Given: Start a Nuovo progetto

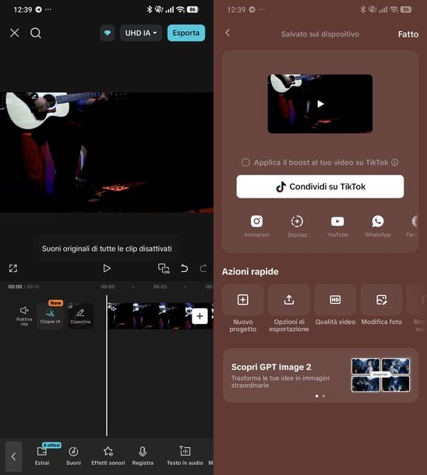Looking at the screenshot, I should pos(243,308).
